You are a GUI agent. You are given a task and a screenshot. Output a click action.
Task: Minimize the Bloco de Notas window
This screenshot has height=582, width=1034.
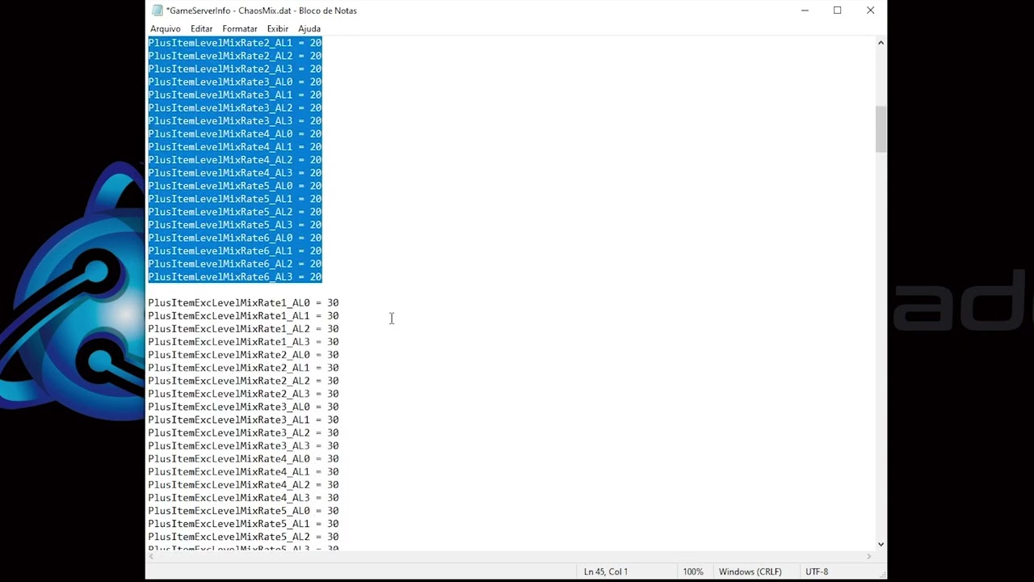(805, 11)
